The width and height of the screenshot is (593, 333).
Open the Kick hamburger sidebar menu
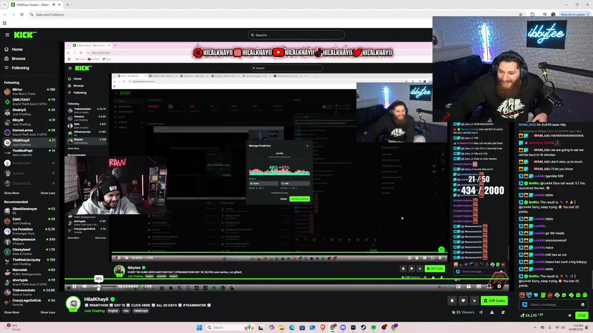click(7, 35)
